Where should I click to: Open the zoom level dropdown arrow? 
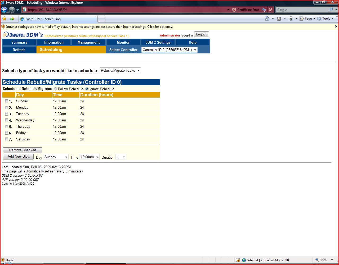(x=332, y=260)
